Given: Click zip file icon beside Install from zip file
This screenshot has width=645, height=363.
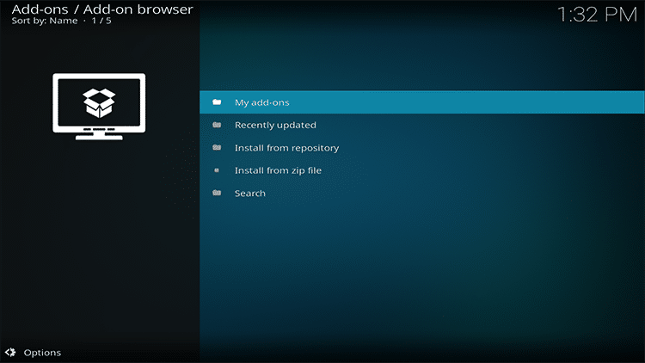Looking at the screenshot, I should point(217,170).
